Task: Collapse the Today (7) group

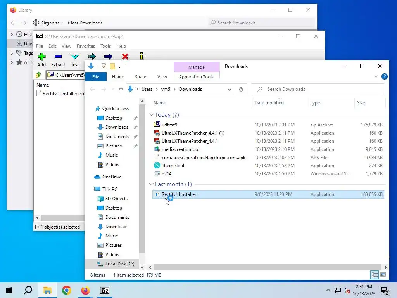Action: [x=151, y=115]
